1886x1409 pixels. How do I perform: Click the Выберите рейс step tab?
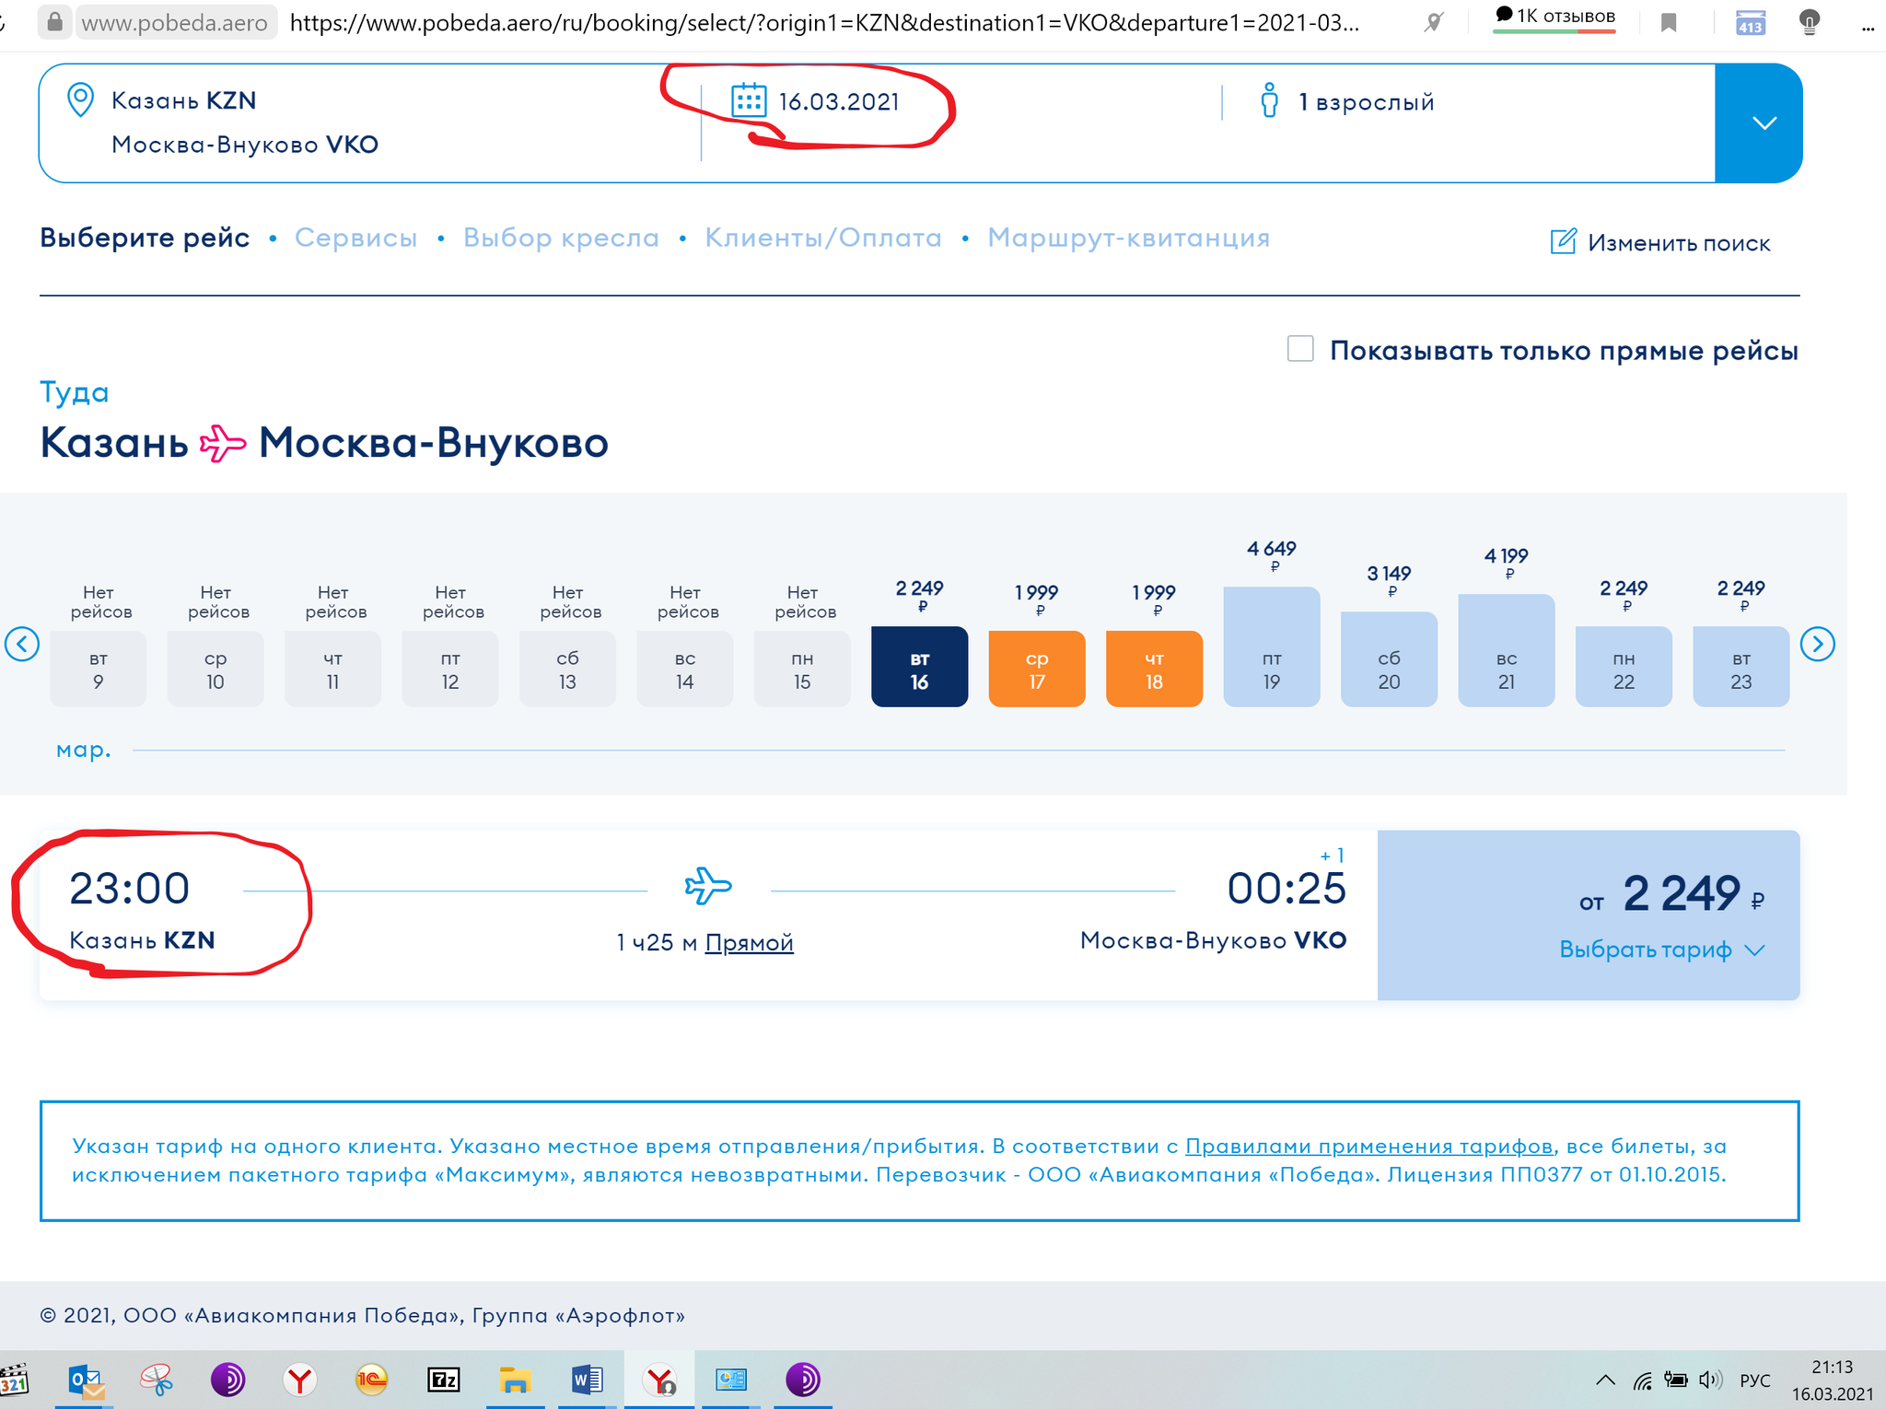tap(145, 238)
